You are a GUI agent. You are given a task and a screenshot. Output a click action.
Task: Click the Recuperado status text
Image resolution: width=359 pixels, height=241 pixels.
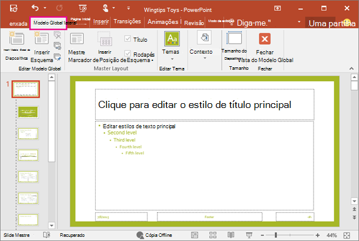(x=72, y=235)
